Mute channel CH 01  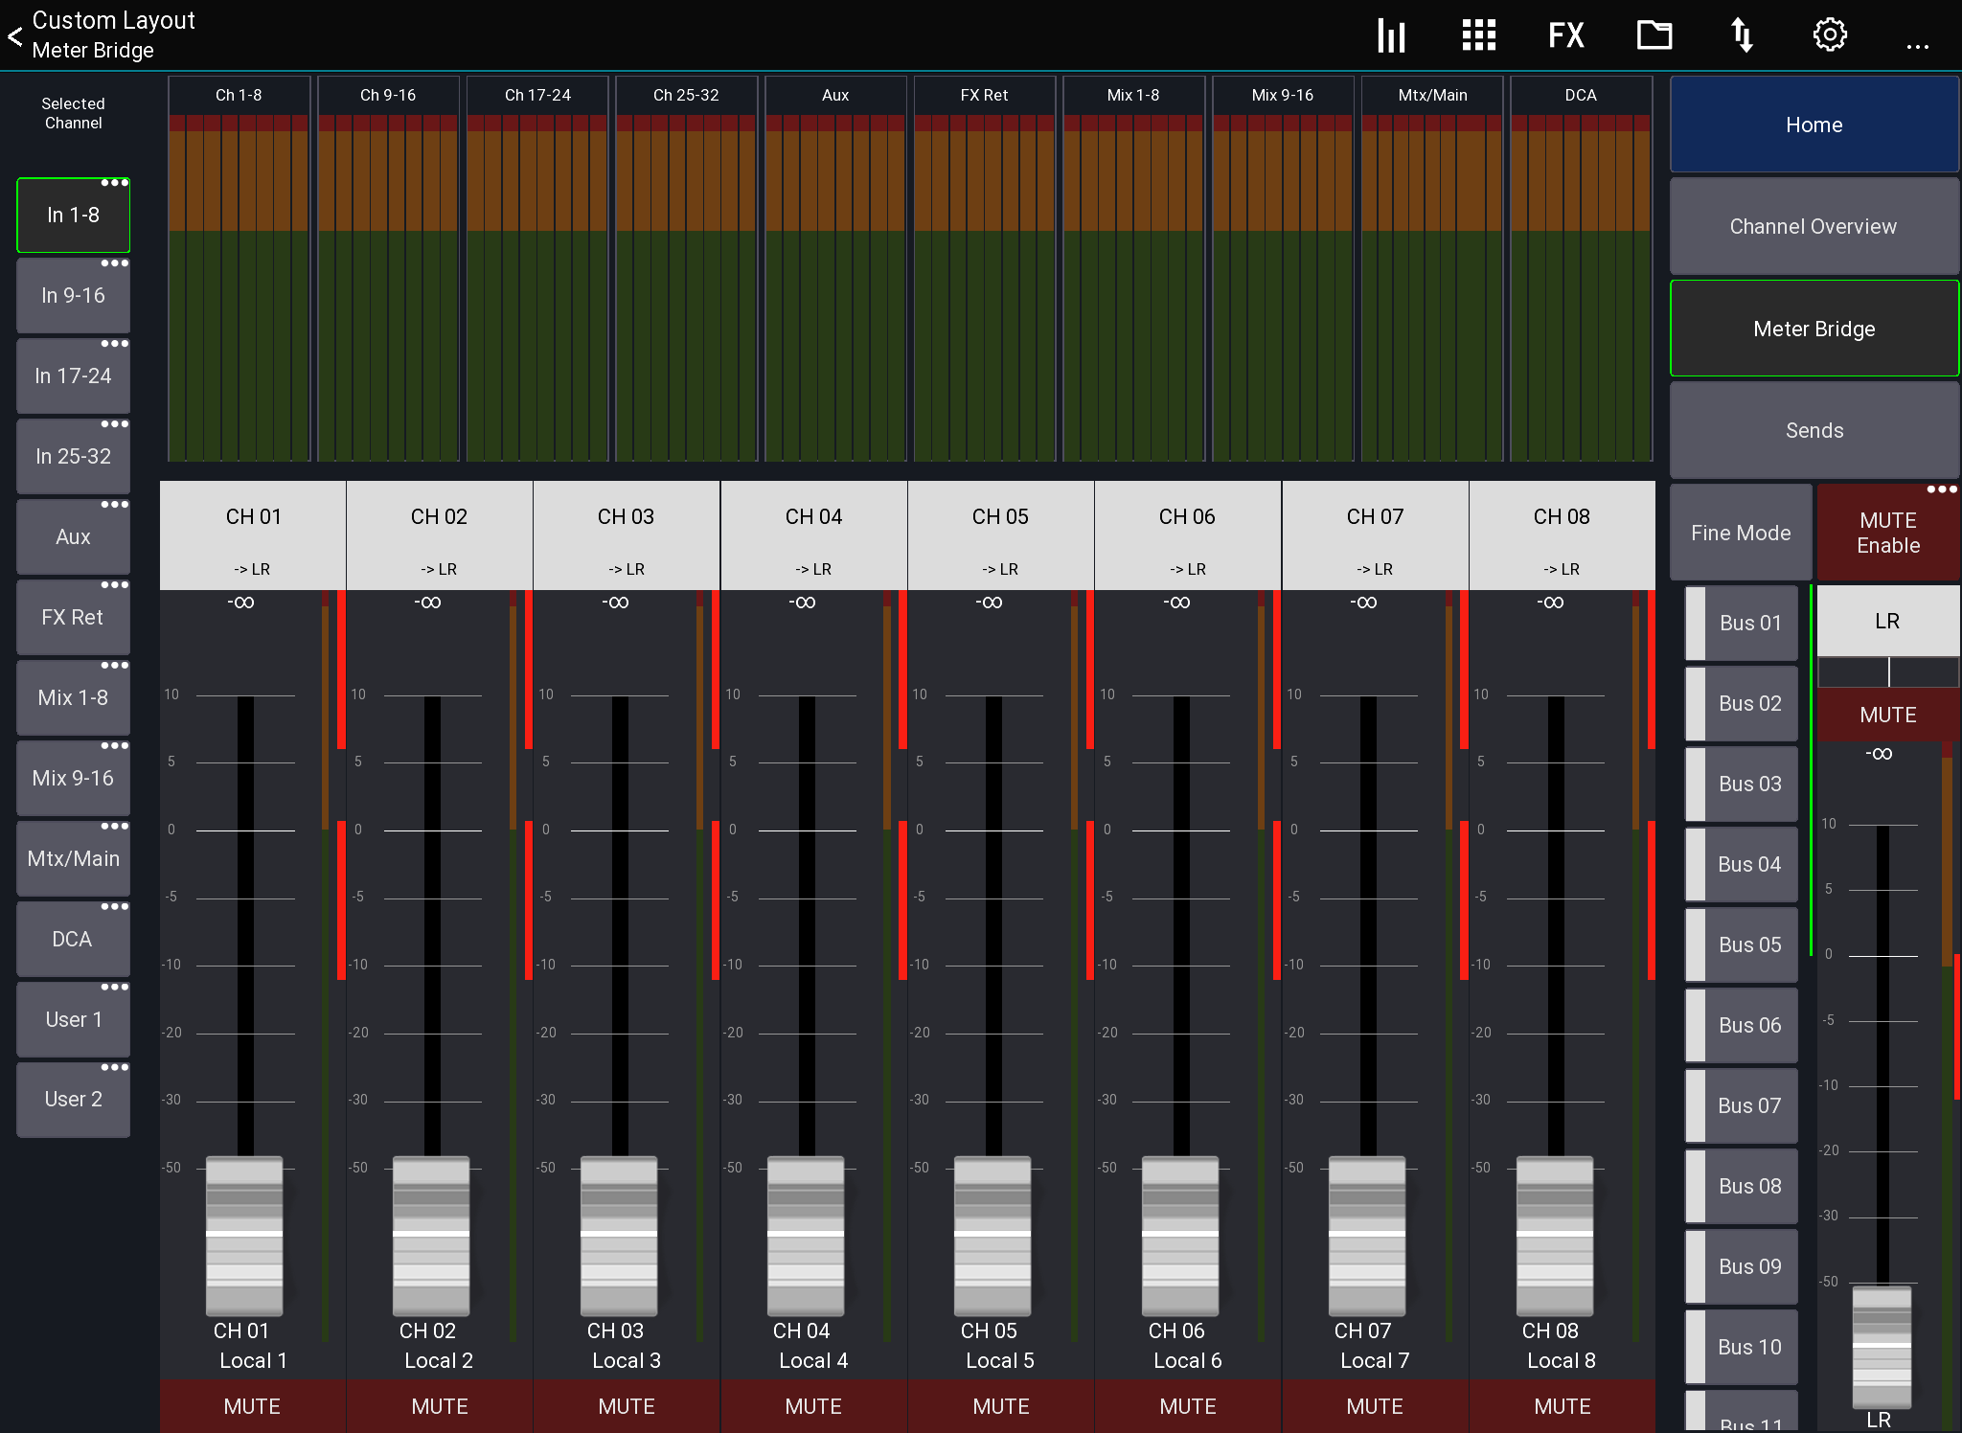pos(251,1406)
